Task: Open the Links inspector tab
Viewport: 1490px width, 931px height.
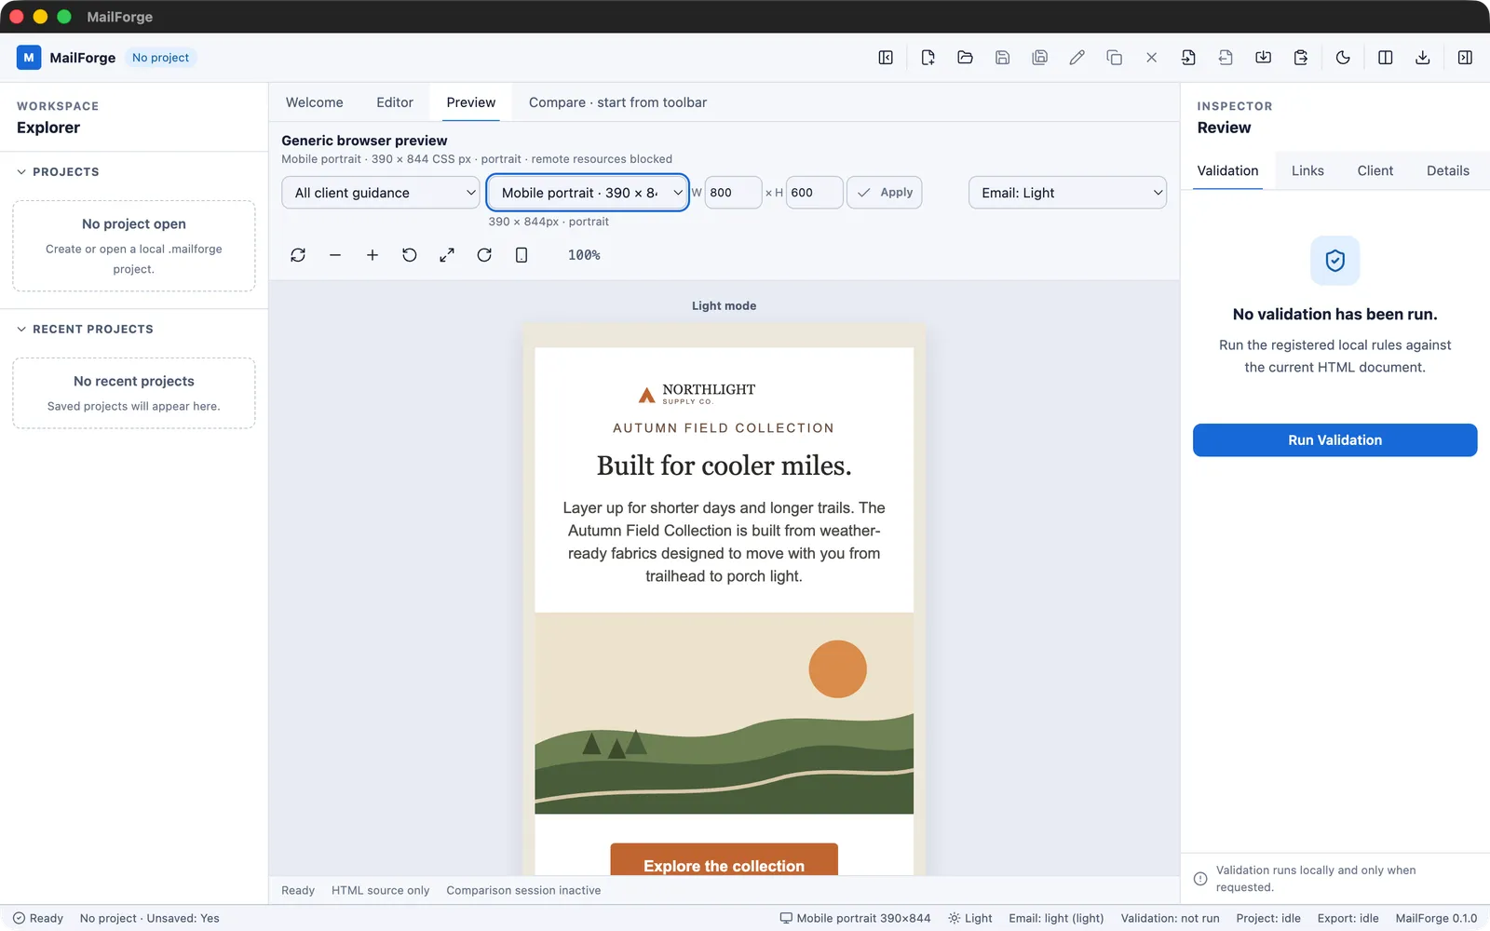Action: coord(1307,170)
